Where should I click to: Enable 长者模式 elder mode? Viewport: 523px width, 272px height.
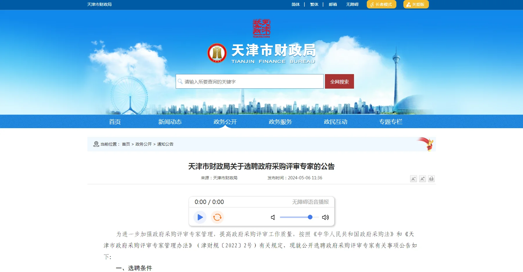click(x=381, y=4)
